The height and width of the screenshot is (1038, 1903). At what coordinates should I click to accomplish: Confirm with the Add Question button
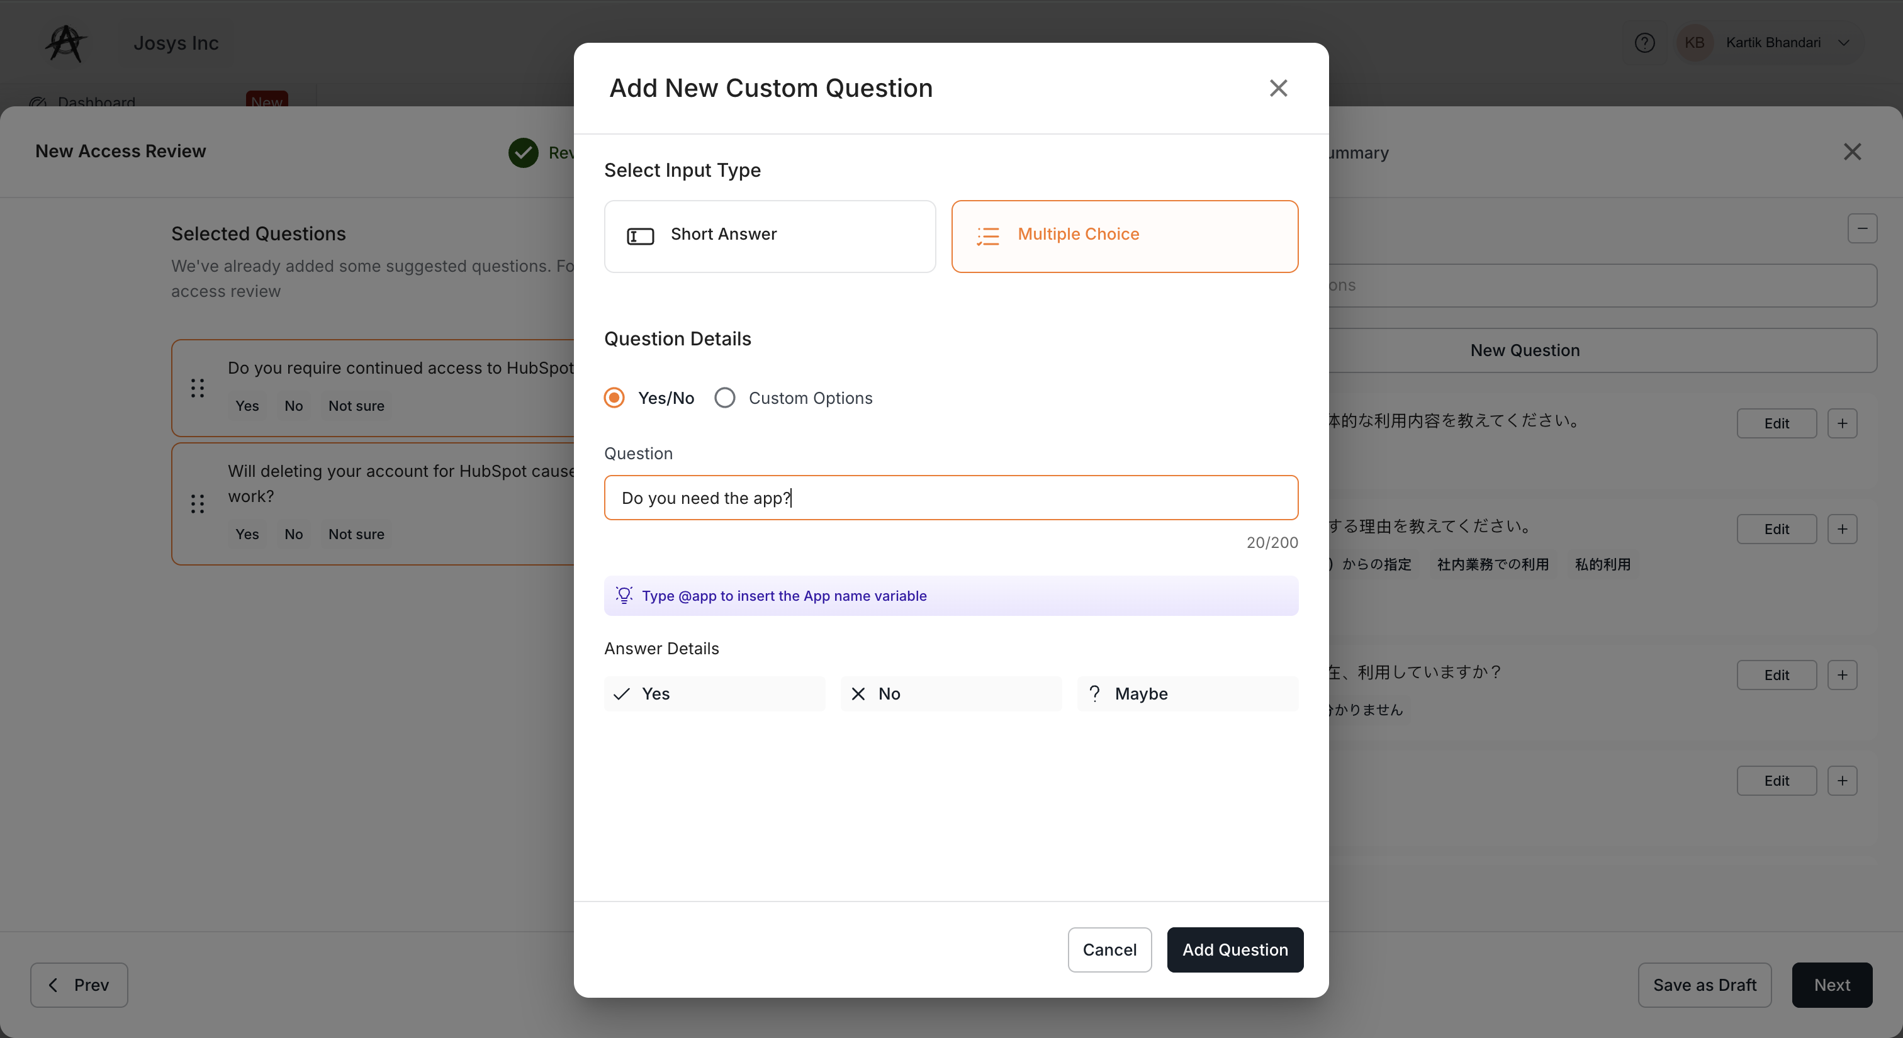point(1235,949)
